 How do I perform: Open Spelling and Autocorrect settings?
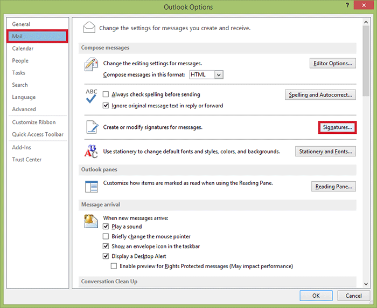point(320,94)
